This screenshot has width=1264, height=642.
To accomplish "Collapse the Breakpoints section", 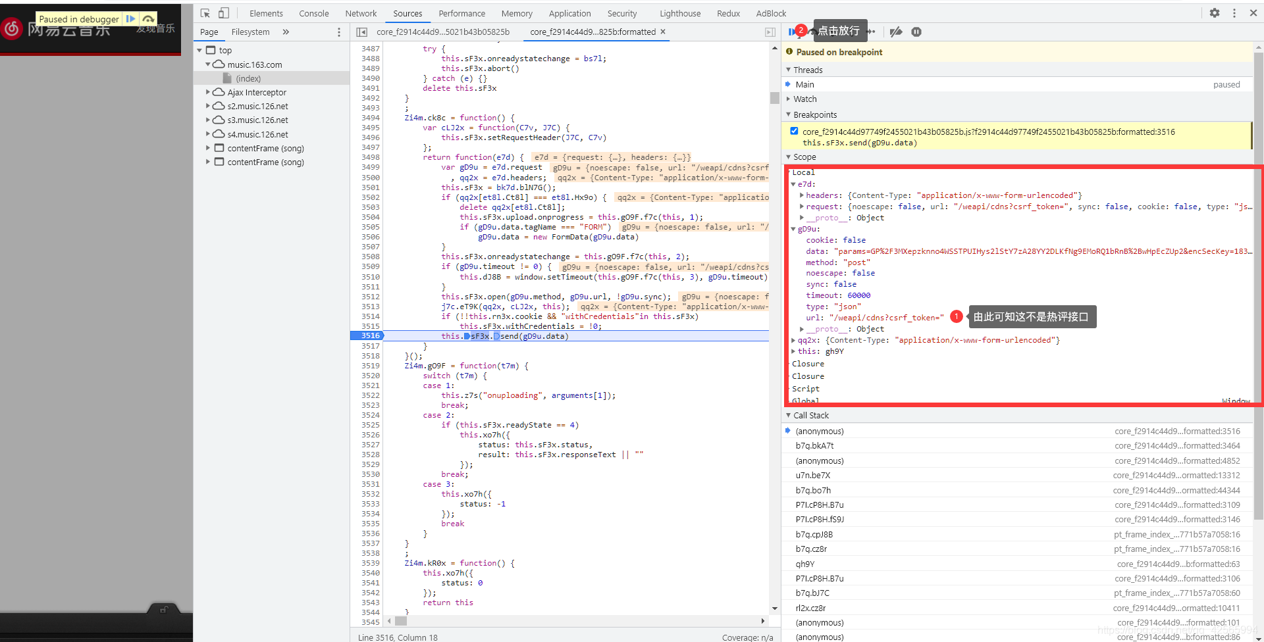I will coord(789,114).
